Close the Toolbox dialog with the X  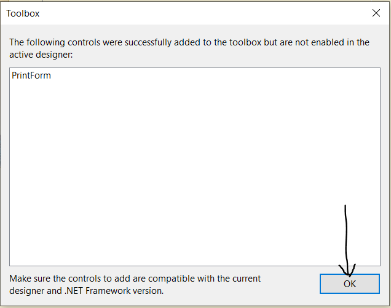[x=376, y=13]
